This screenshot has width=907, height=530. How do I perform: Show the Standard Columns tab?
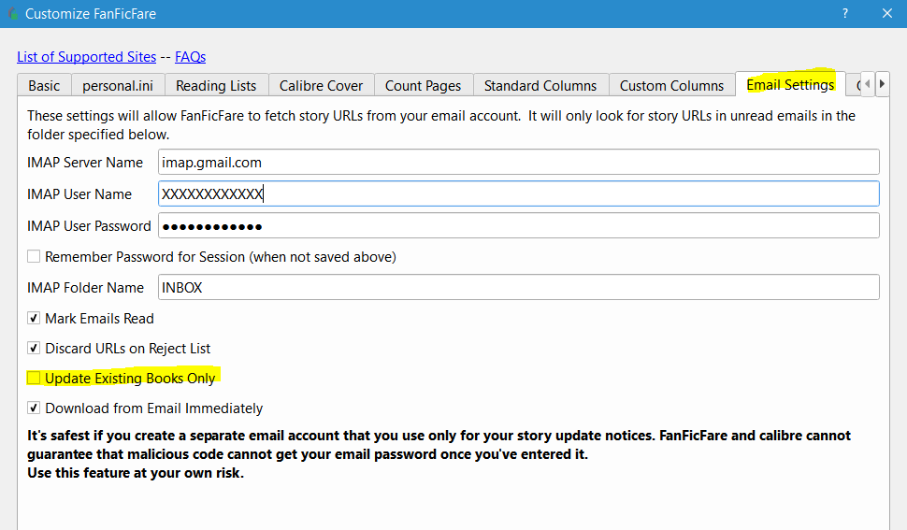540,85
